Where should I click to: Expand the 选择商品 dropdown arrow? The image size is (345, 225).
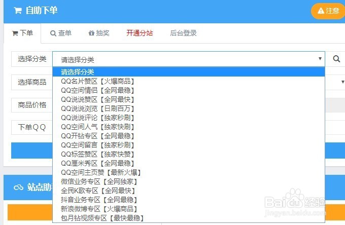[342, 82]
